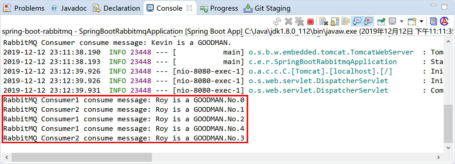Image resolution: width=455 pixels, height=164 pixels.
Task: Toggle Scroll Lock in the console toolbar
Action: pos(334,21)
